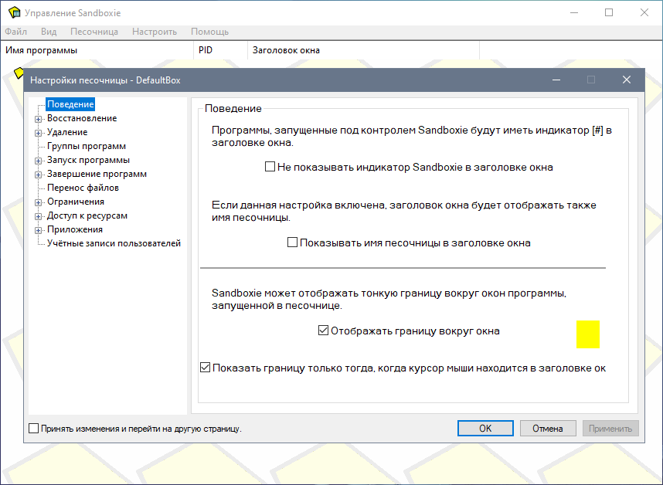The width and height of the screenshot is (663, 485).
Task: Select Группы программ in settings tree
Action: [86, 146]
